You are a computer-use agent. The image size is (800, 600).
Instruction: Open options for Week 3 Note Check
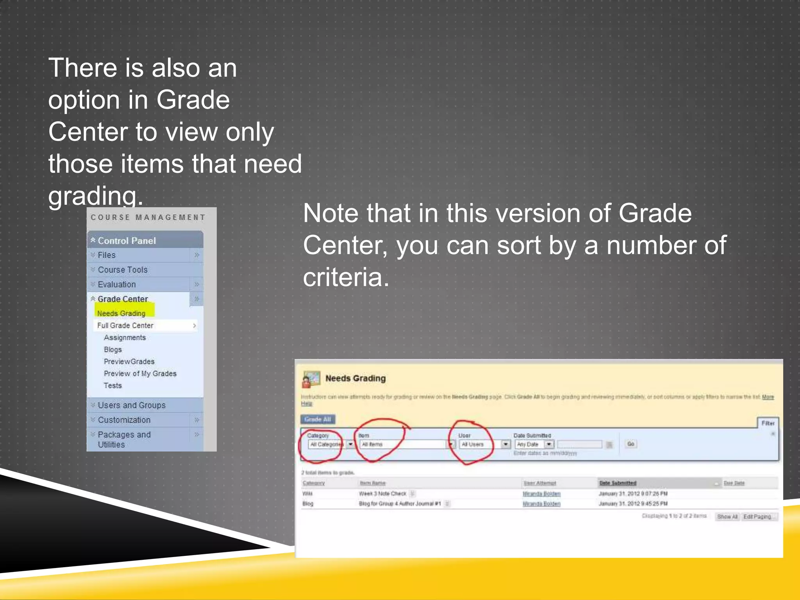click(412, 494)
